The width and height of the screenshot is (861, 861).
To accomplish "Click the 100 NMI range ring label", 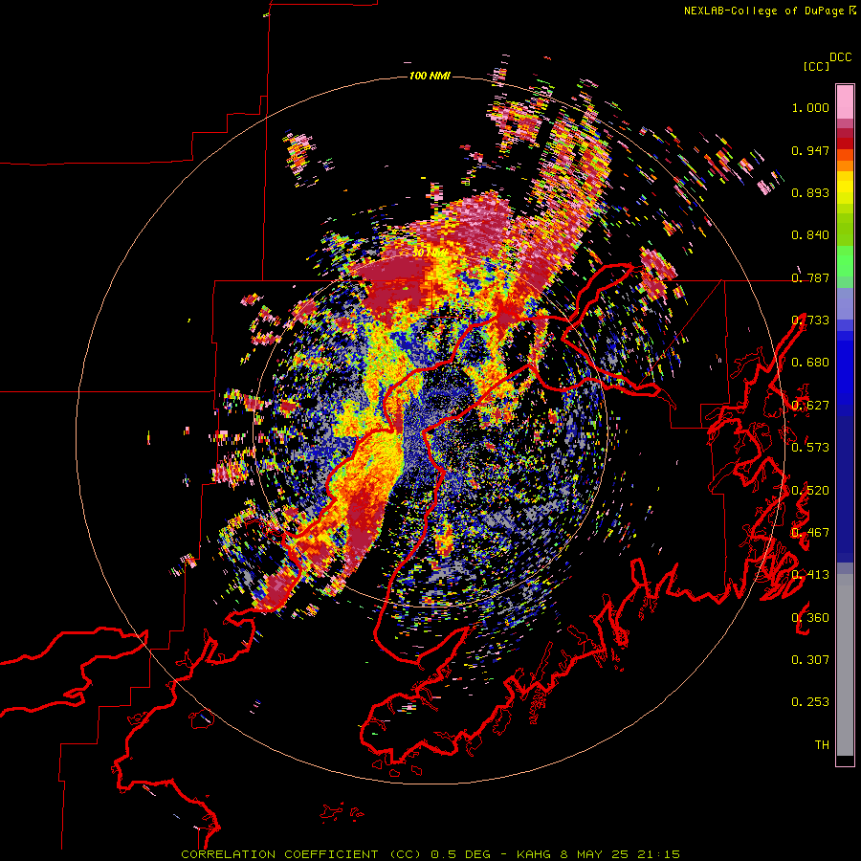I will [430, 76].
